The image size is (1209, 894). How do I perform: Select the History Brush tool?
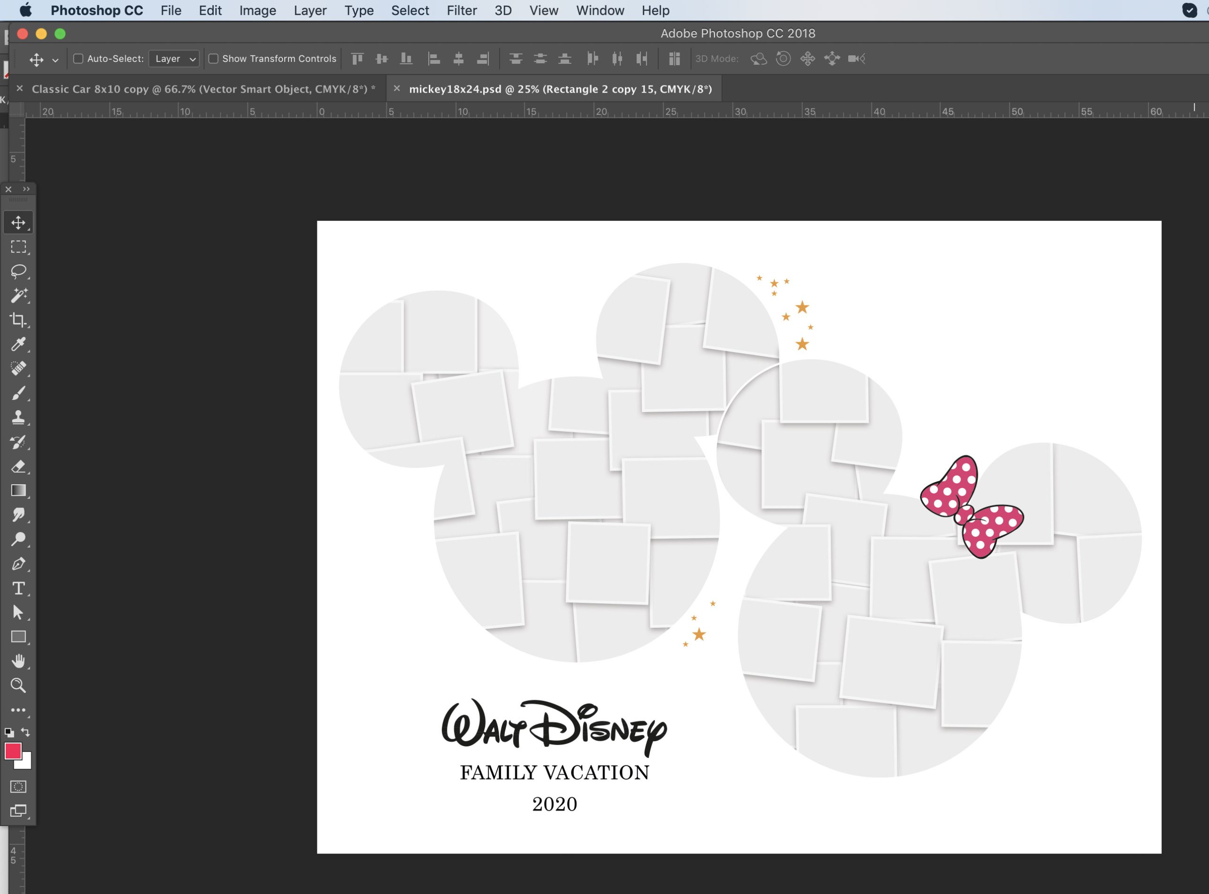click(x=18, y=442)
